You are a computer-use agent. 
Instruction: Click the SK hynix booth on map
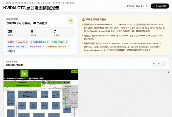pyautogui.click(x=33, y=106)
